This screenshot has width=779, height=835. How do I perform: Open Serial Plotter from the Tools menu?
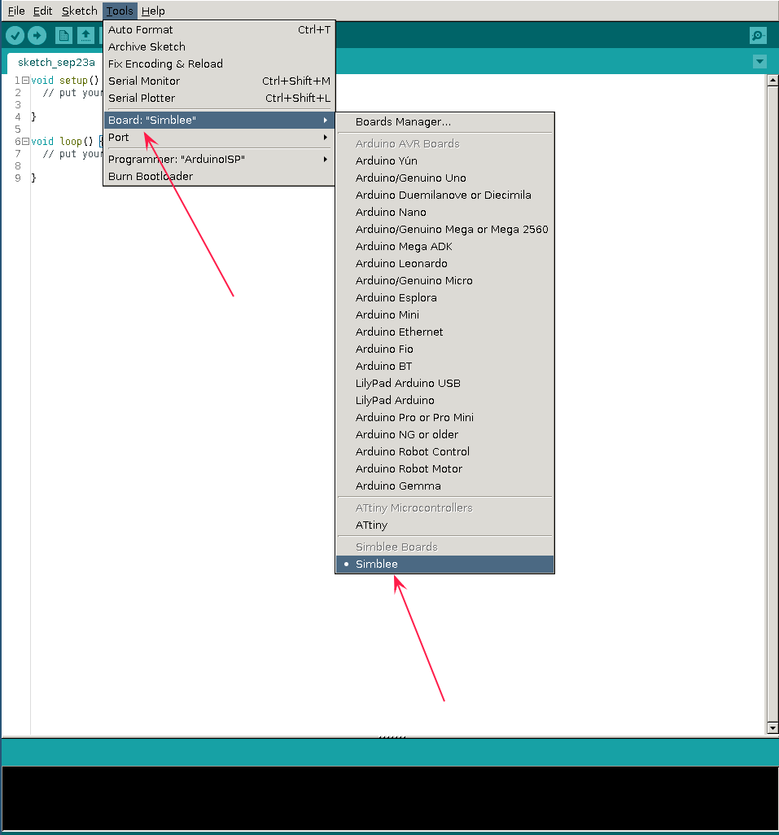click(219, 98)
